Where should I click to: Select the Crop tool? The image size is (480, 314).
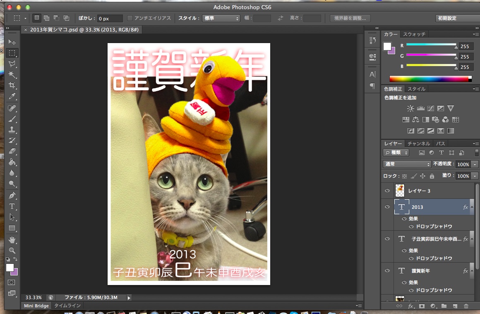[12, 85]
